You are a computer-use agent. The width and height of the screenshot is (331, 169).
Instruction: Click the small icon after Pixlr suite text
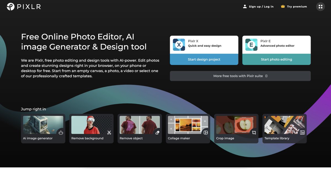266,76
